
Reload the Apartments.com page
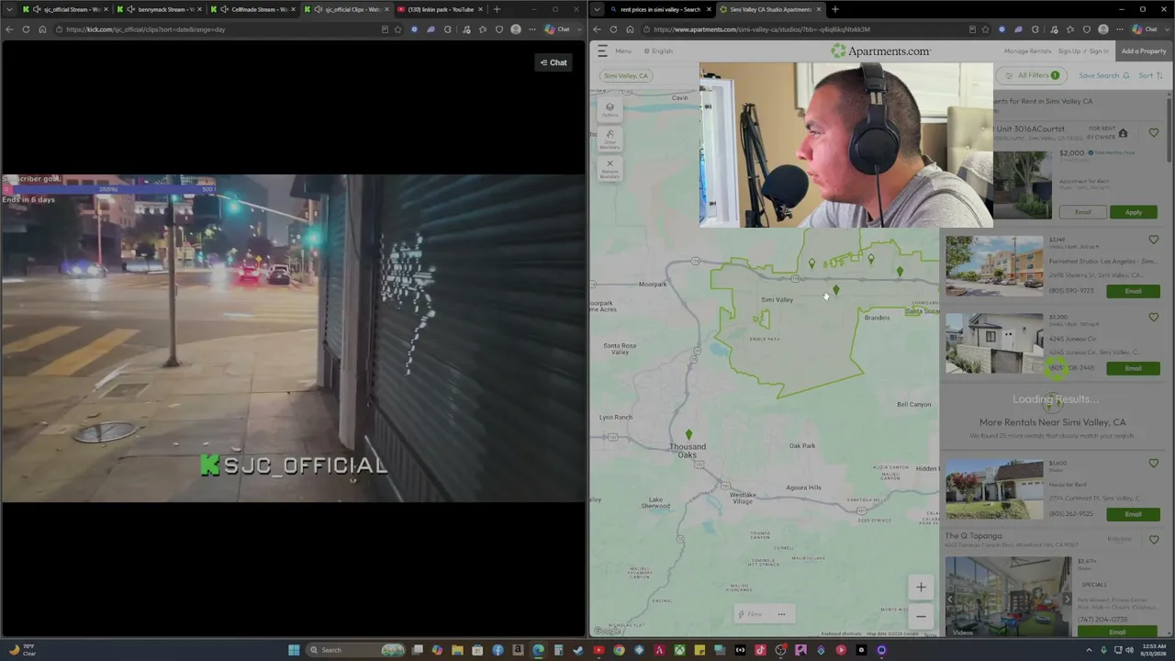click(614, 29)
